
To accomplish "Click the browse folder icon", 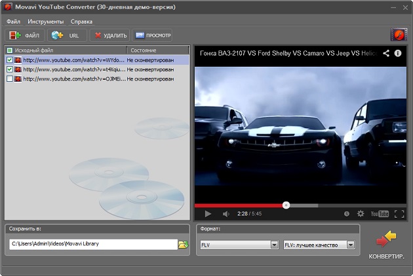I will point(183,245).
